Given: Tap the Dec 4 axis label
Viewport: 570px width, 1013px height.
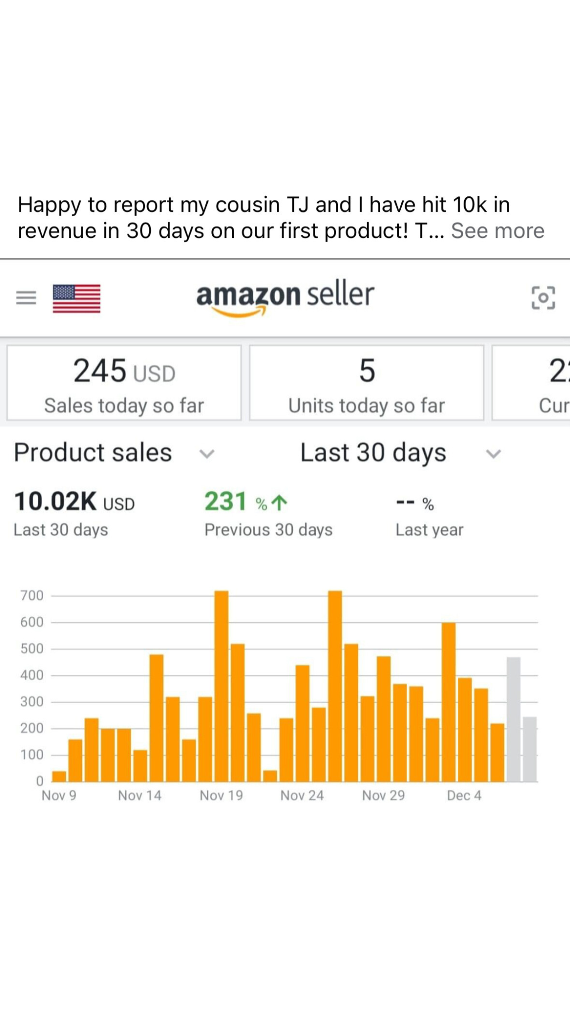Looking at the screenshot, I should point(464,795).
